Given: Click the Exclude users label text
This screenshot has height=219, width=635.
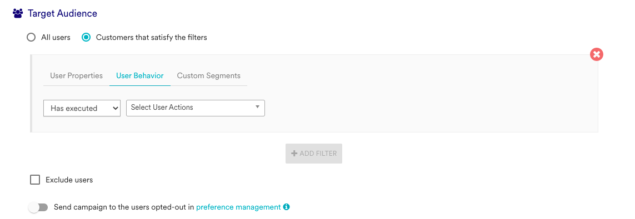Looking at the screenshot, I should pos(69,180).
